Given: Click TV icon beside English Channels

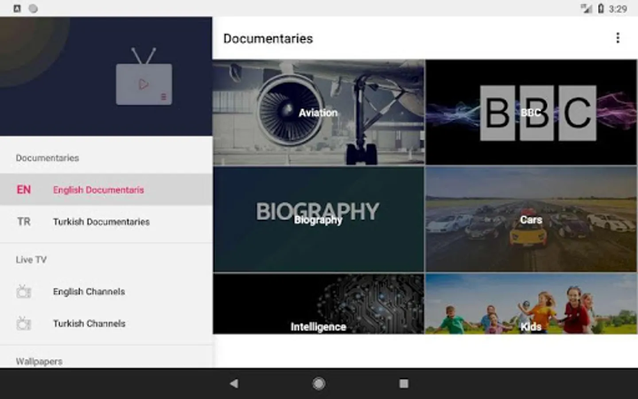Looking at the screenshot, I should tap(23, 291).
